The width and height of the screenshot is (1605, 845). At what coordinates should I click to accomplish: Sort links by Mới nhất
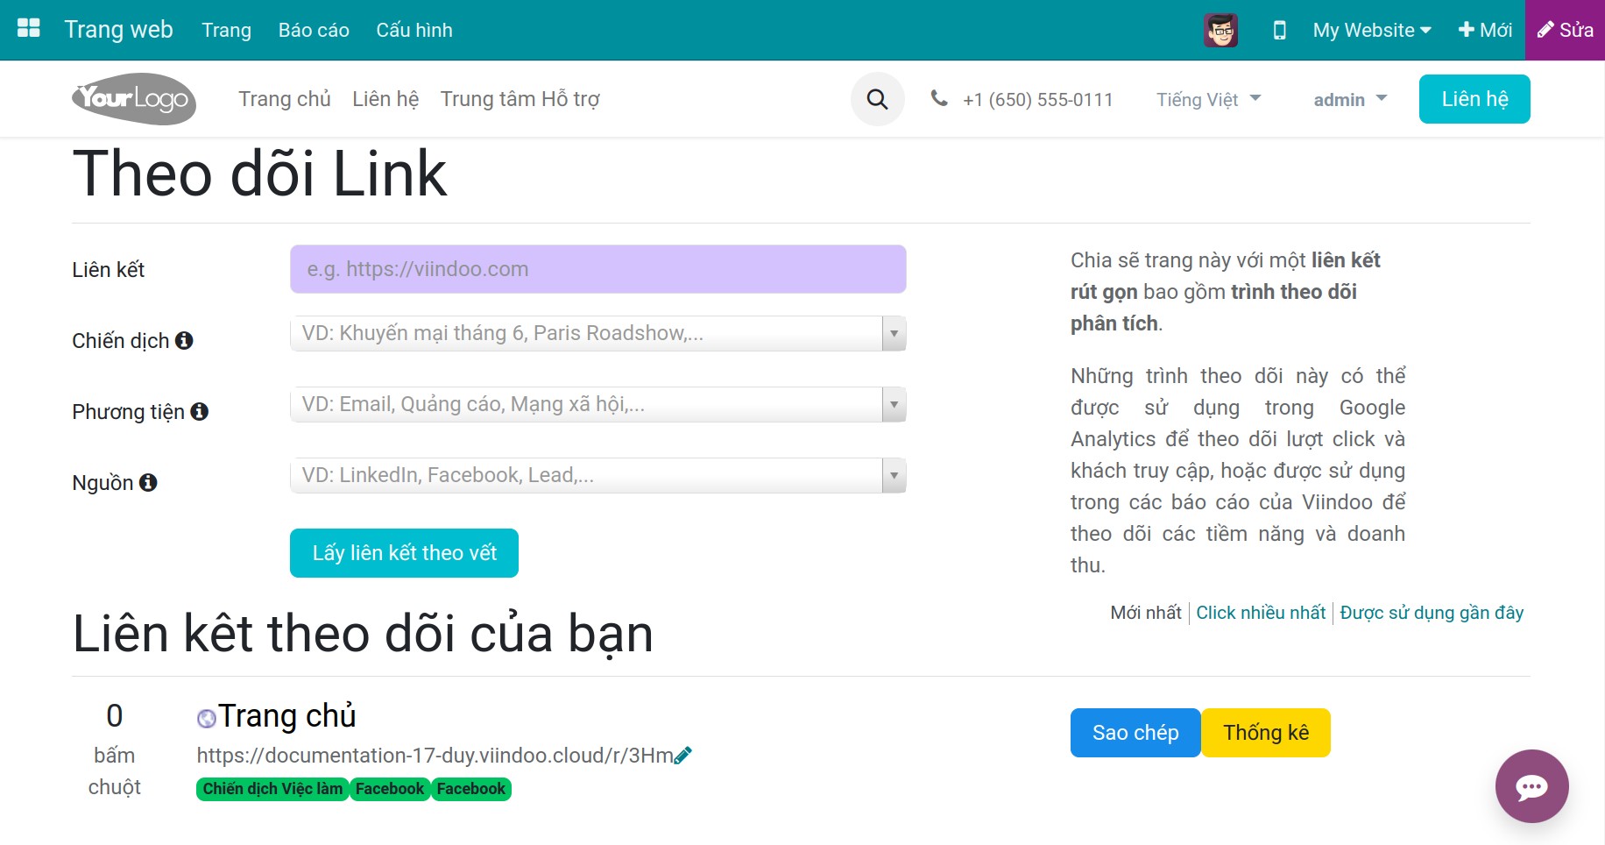pos(1146,613)
